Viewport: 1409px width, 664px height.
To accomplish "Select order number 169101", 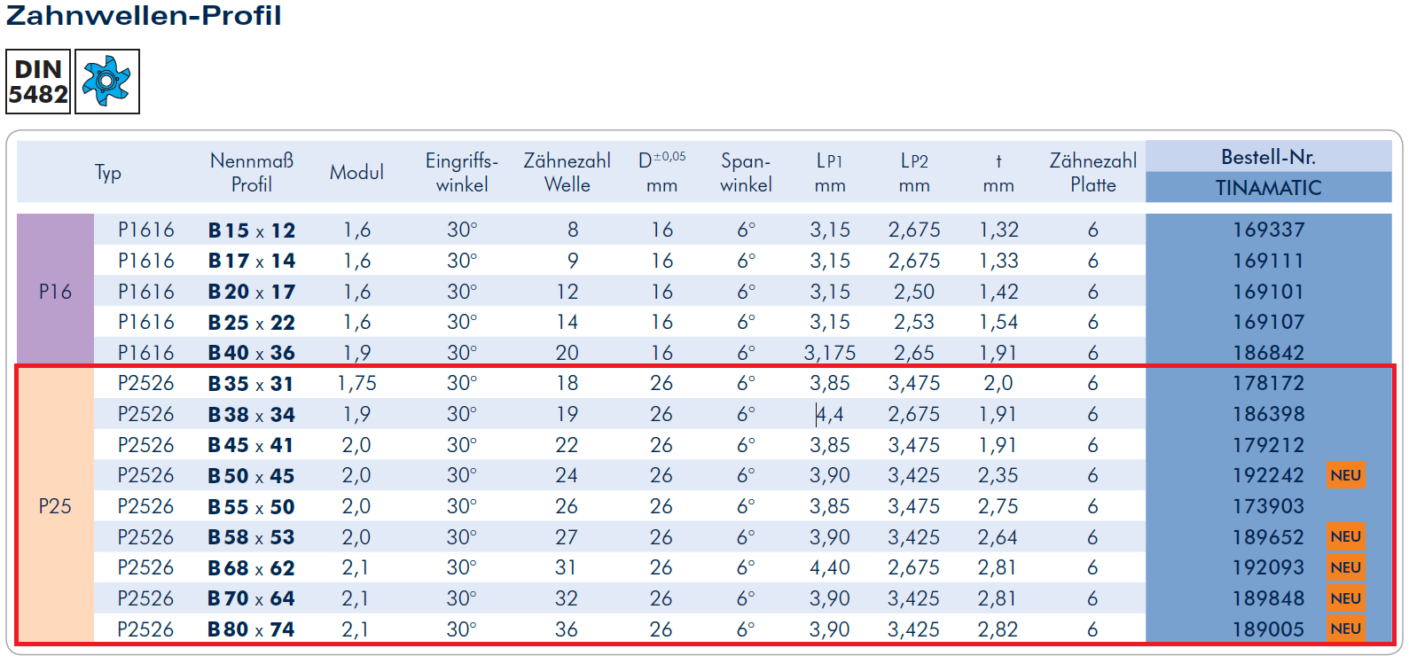I will 1268,292.
